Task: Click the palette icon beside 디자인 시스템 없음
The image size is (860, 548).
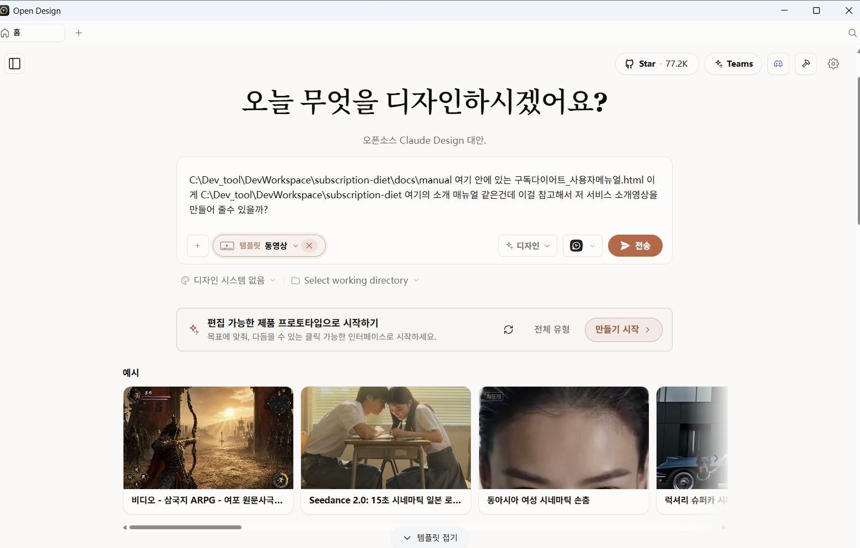Action: pyautogui.click(x=185, y=280)
